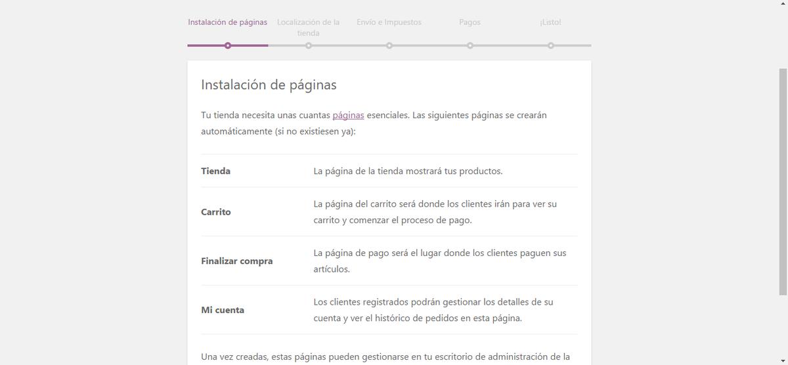Click the progress dot under 'Localización de la tienda'
Viewport: 788px width, 365px height.
click(x=308, y=45)
